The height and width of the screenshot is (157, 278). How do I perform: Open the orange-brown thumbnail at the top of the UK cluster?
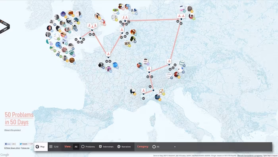pyautogui.click(x=71, y=13)
